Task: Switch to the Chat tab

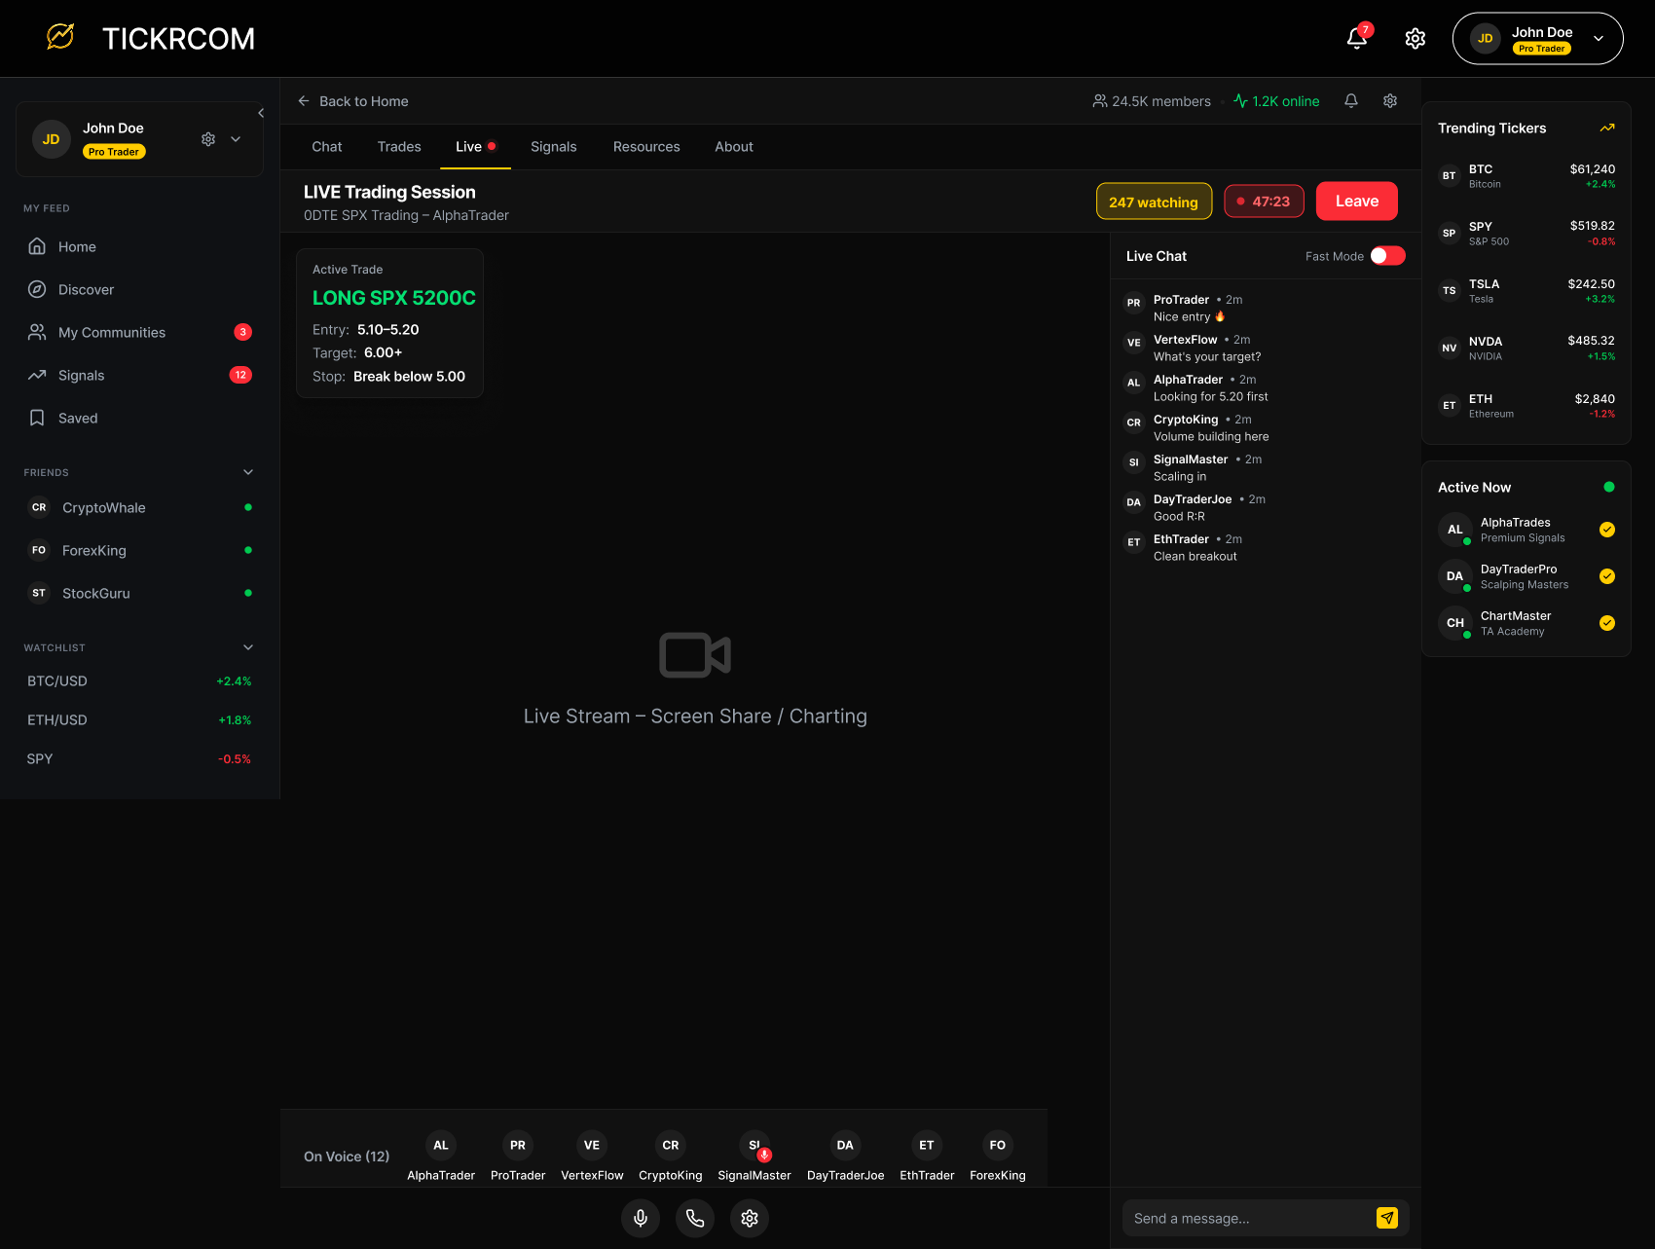Action: coord(327,147)
